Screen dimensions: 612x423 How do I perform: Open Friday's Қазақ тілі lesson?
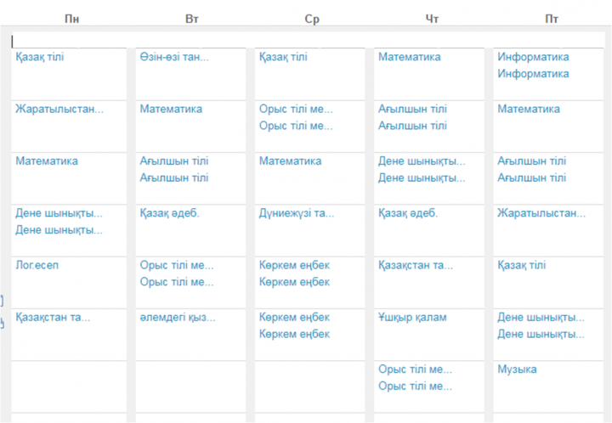pos(521,266)
